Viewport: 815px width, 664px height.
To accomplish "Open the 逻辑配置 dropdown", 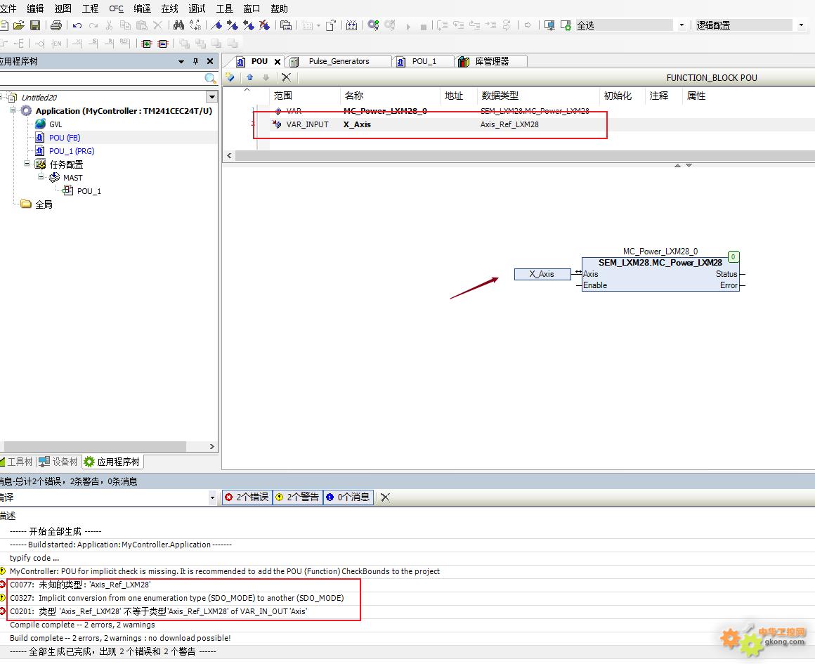I will point(801,25).
